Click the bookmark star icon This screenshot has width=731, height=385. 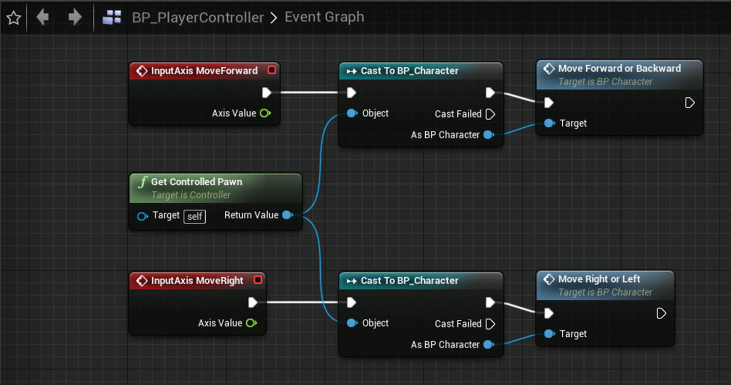tap(13, 18)
